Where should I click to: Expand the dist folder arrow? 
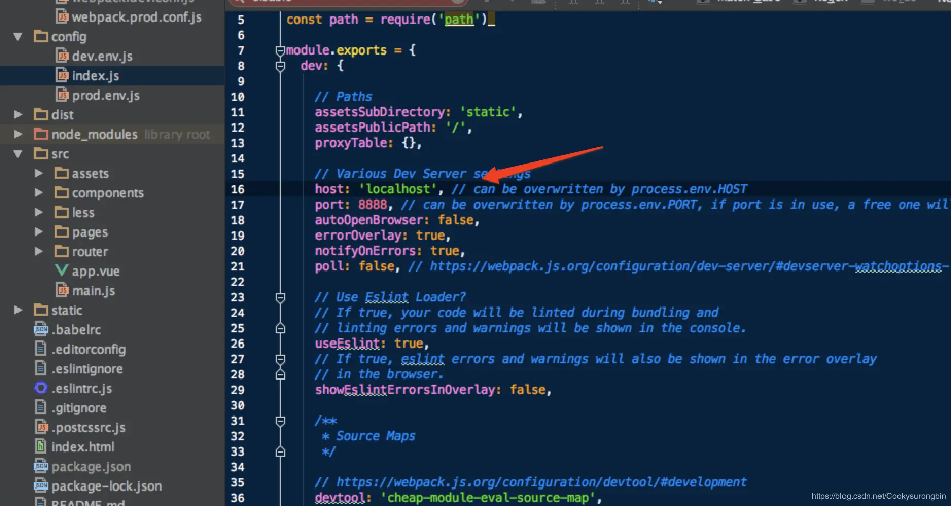pos(18,114)
